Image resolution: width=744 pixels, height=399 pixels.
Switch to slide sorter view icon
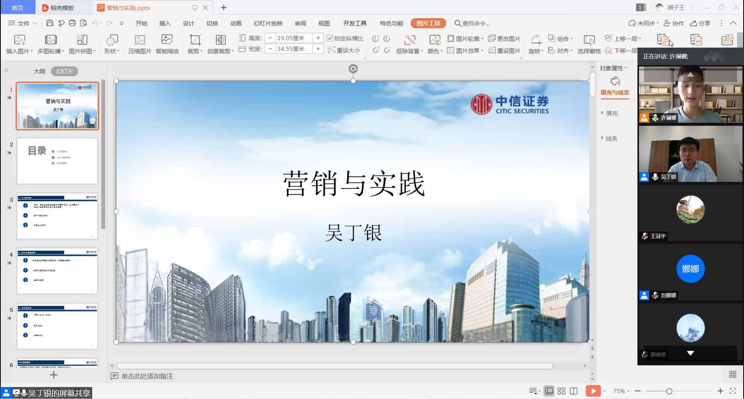[561, 391]
